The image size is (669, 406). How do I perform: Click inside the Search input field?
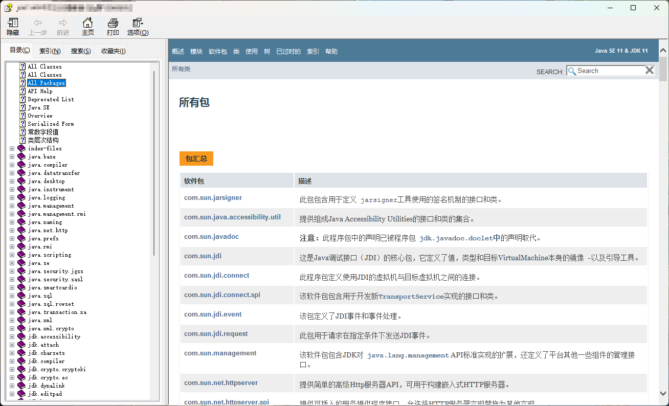pos(609,71)
